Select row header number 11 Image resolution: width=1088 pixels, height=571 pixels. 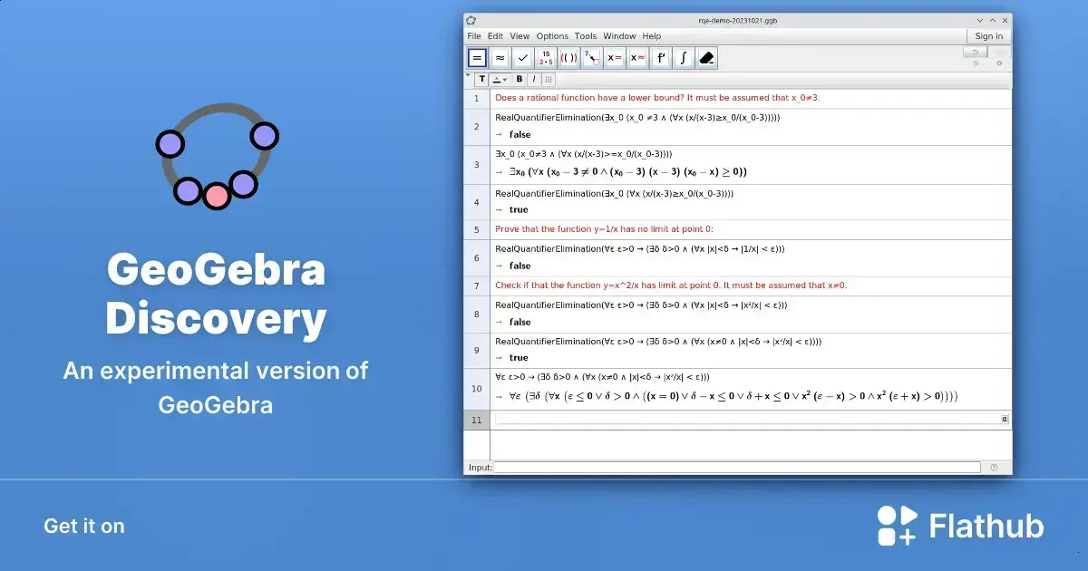[476, 420]
